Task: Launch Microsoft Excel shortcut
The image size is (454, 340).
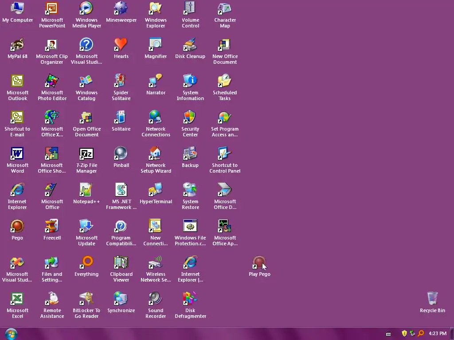Action: [17, 298]
